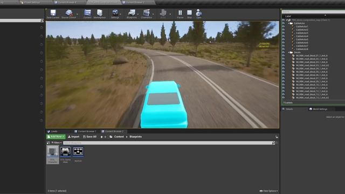Screen dimensions: 345x194
Task: Stop the play session
Action: click(189, 13)
